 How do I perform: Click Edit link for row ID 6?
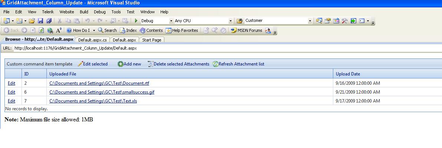[12, 92]
